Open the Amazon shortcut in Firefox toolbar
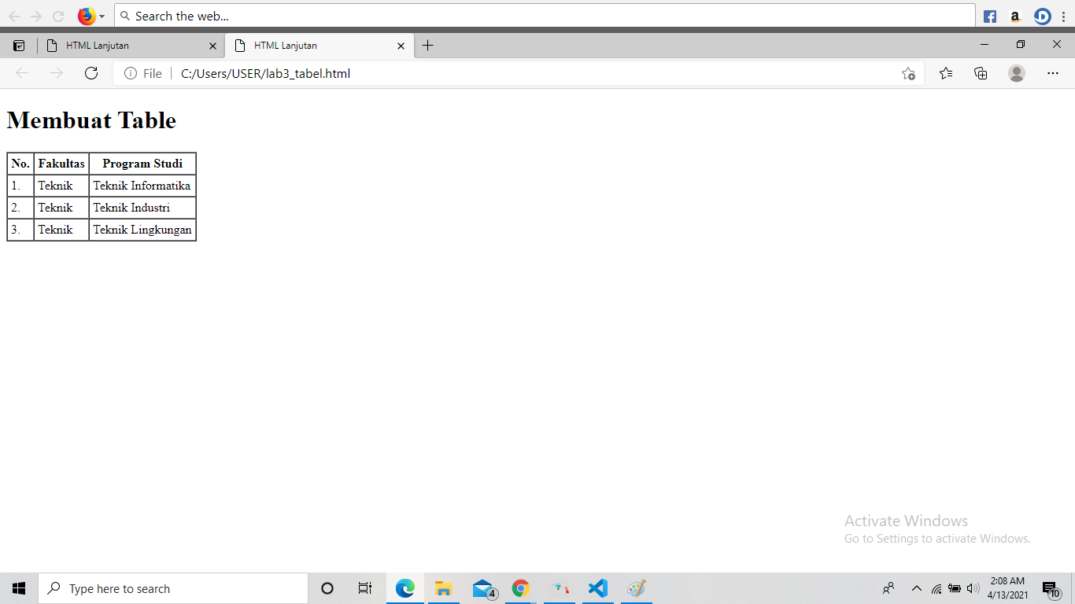 1015,16
